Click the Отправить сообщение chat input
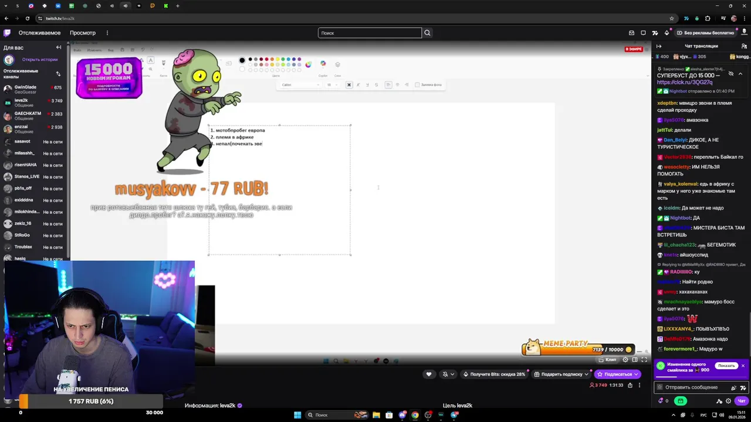The width and height of the screenshot is (751, 422). click(702, 387)
